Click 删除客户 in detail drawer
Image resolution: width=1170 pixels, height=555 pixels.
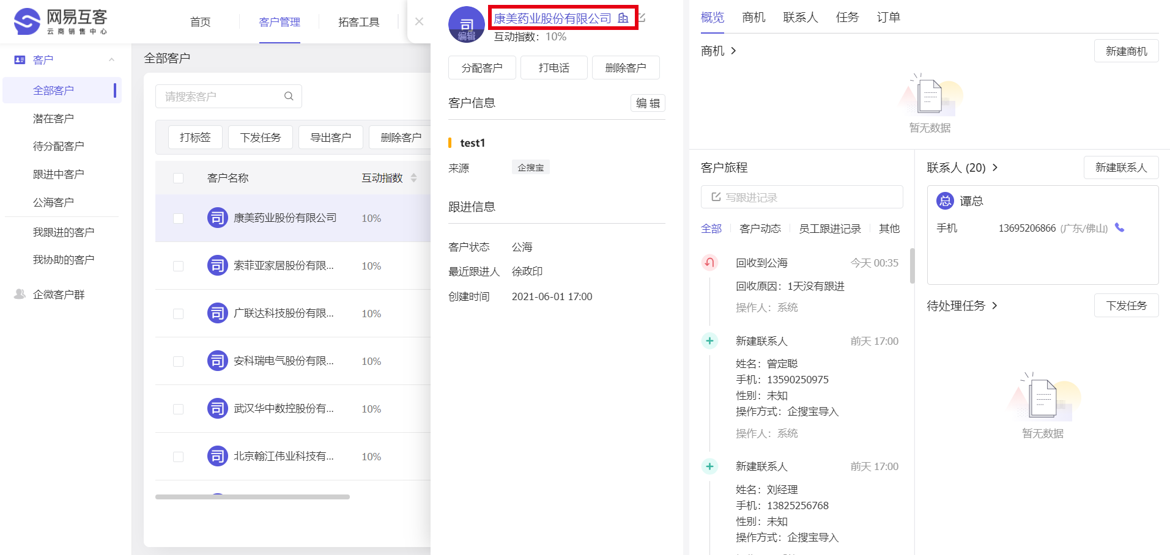(626, 68)
